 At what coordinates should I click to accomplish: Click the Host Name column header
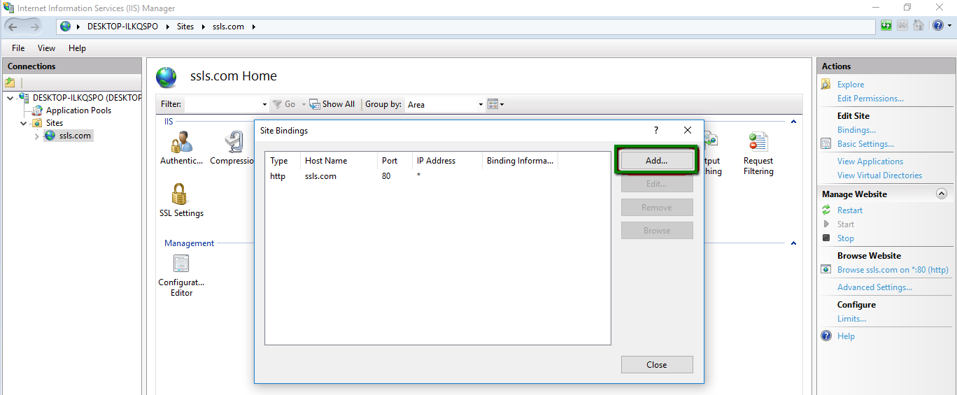click(x=339, y=161)
